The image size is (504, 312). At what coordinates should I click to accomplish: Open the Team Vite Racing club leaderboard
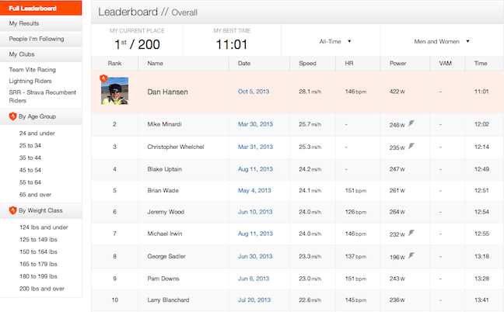[33, 70]
